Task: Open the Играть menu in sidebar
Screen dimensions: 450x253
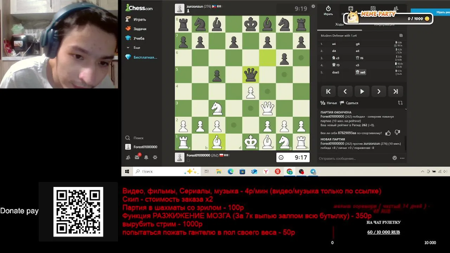Action: 136,19
